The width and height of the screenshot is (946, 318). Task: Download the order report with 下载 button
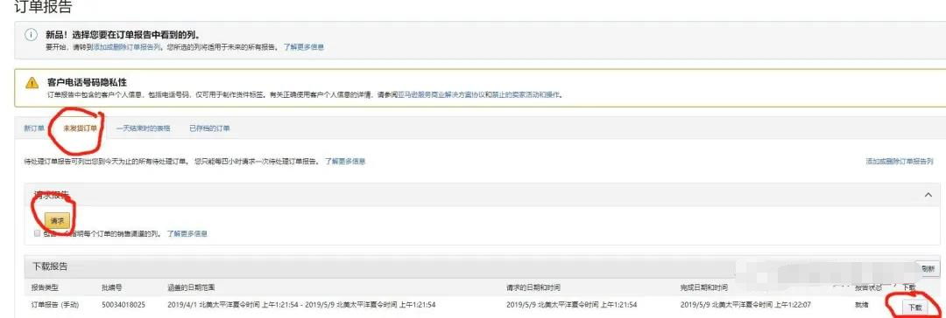point(915,308)
